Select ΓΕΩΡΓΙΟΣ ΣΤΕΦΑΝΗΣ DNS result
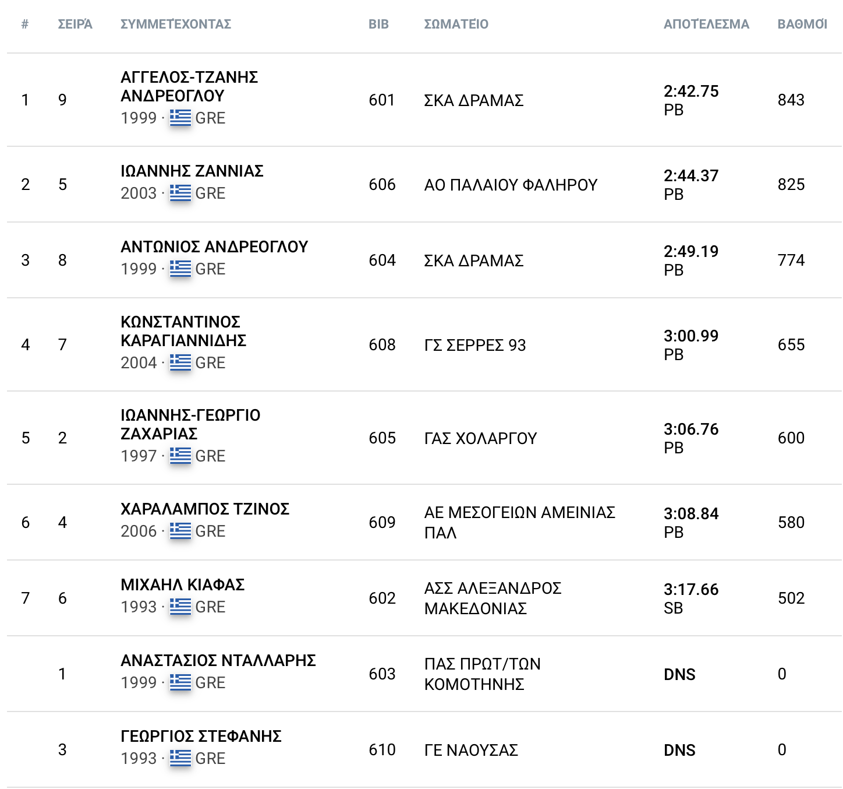This screenshot has width=843, height=789. (x=679, y=750)
